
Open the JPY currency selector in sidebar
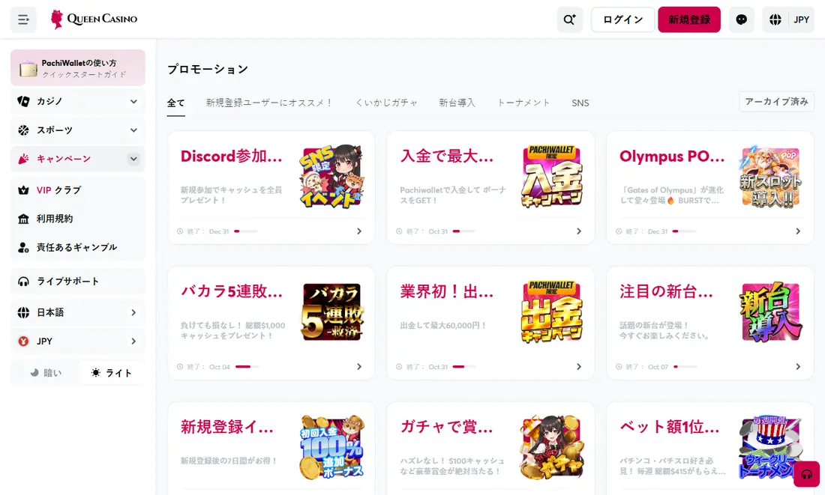click(78, 341)
